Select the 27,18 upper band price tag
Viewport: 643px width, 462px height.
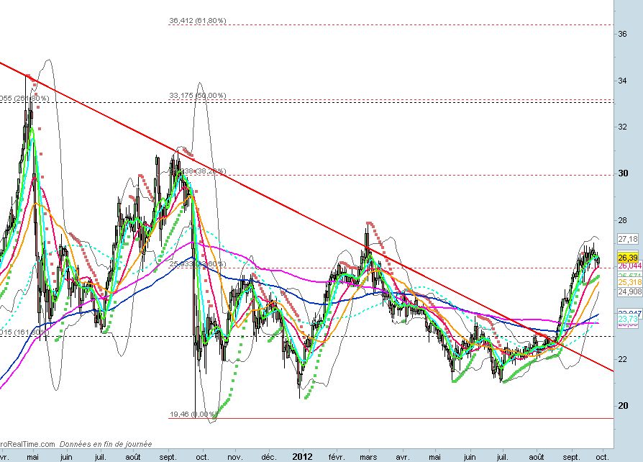pos(628,239)
